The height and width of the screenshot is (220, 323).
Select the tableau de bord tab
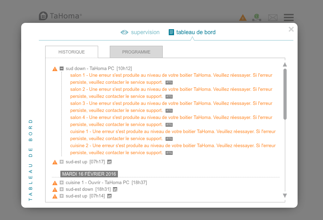[x=192, y=32]
